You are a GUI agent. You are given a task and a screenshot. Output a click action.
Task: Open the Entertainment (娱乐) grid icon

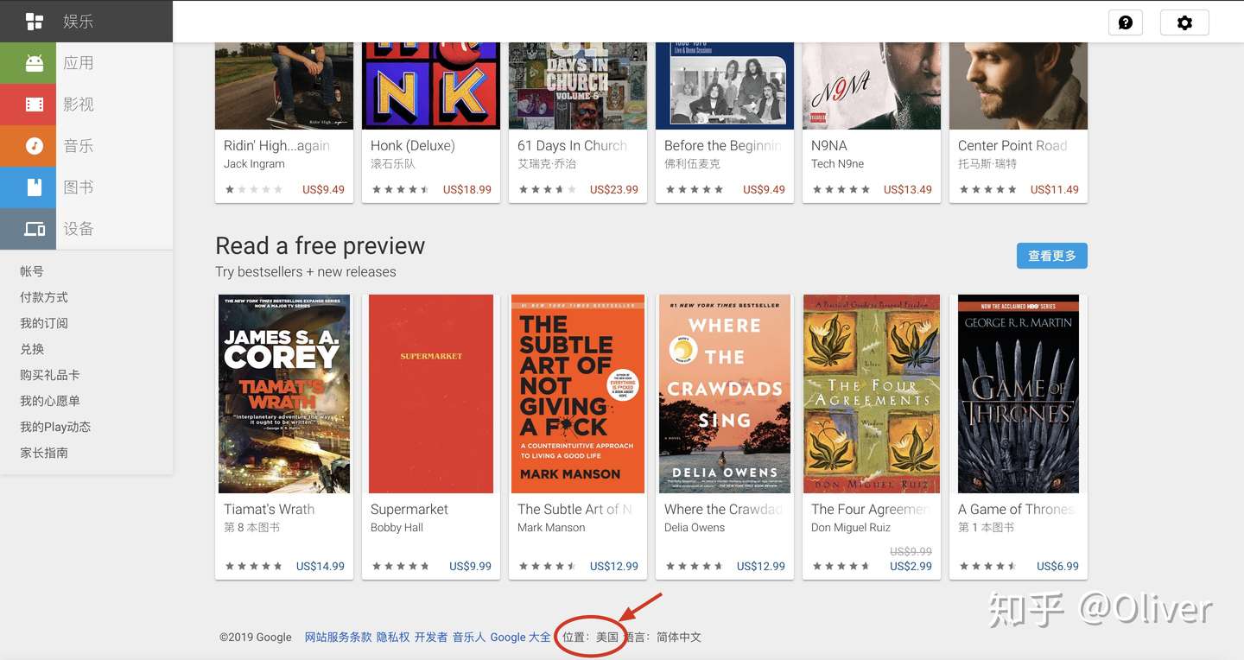pos(35,22)
